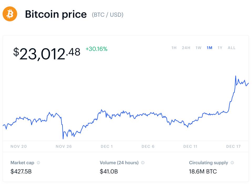Switch to the 1Y price view
This screenshot has height=184, width=252.
pyautogui.click(x=219, y=48)
